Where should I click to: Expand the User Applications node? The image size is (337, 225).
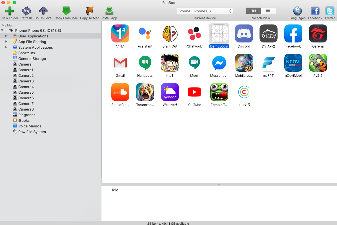(x=6, y=36)
